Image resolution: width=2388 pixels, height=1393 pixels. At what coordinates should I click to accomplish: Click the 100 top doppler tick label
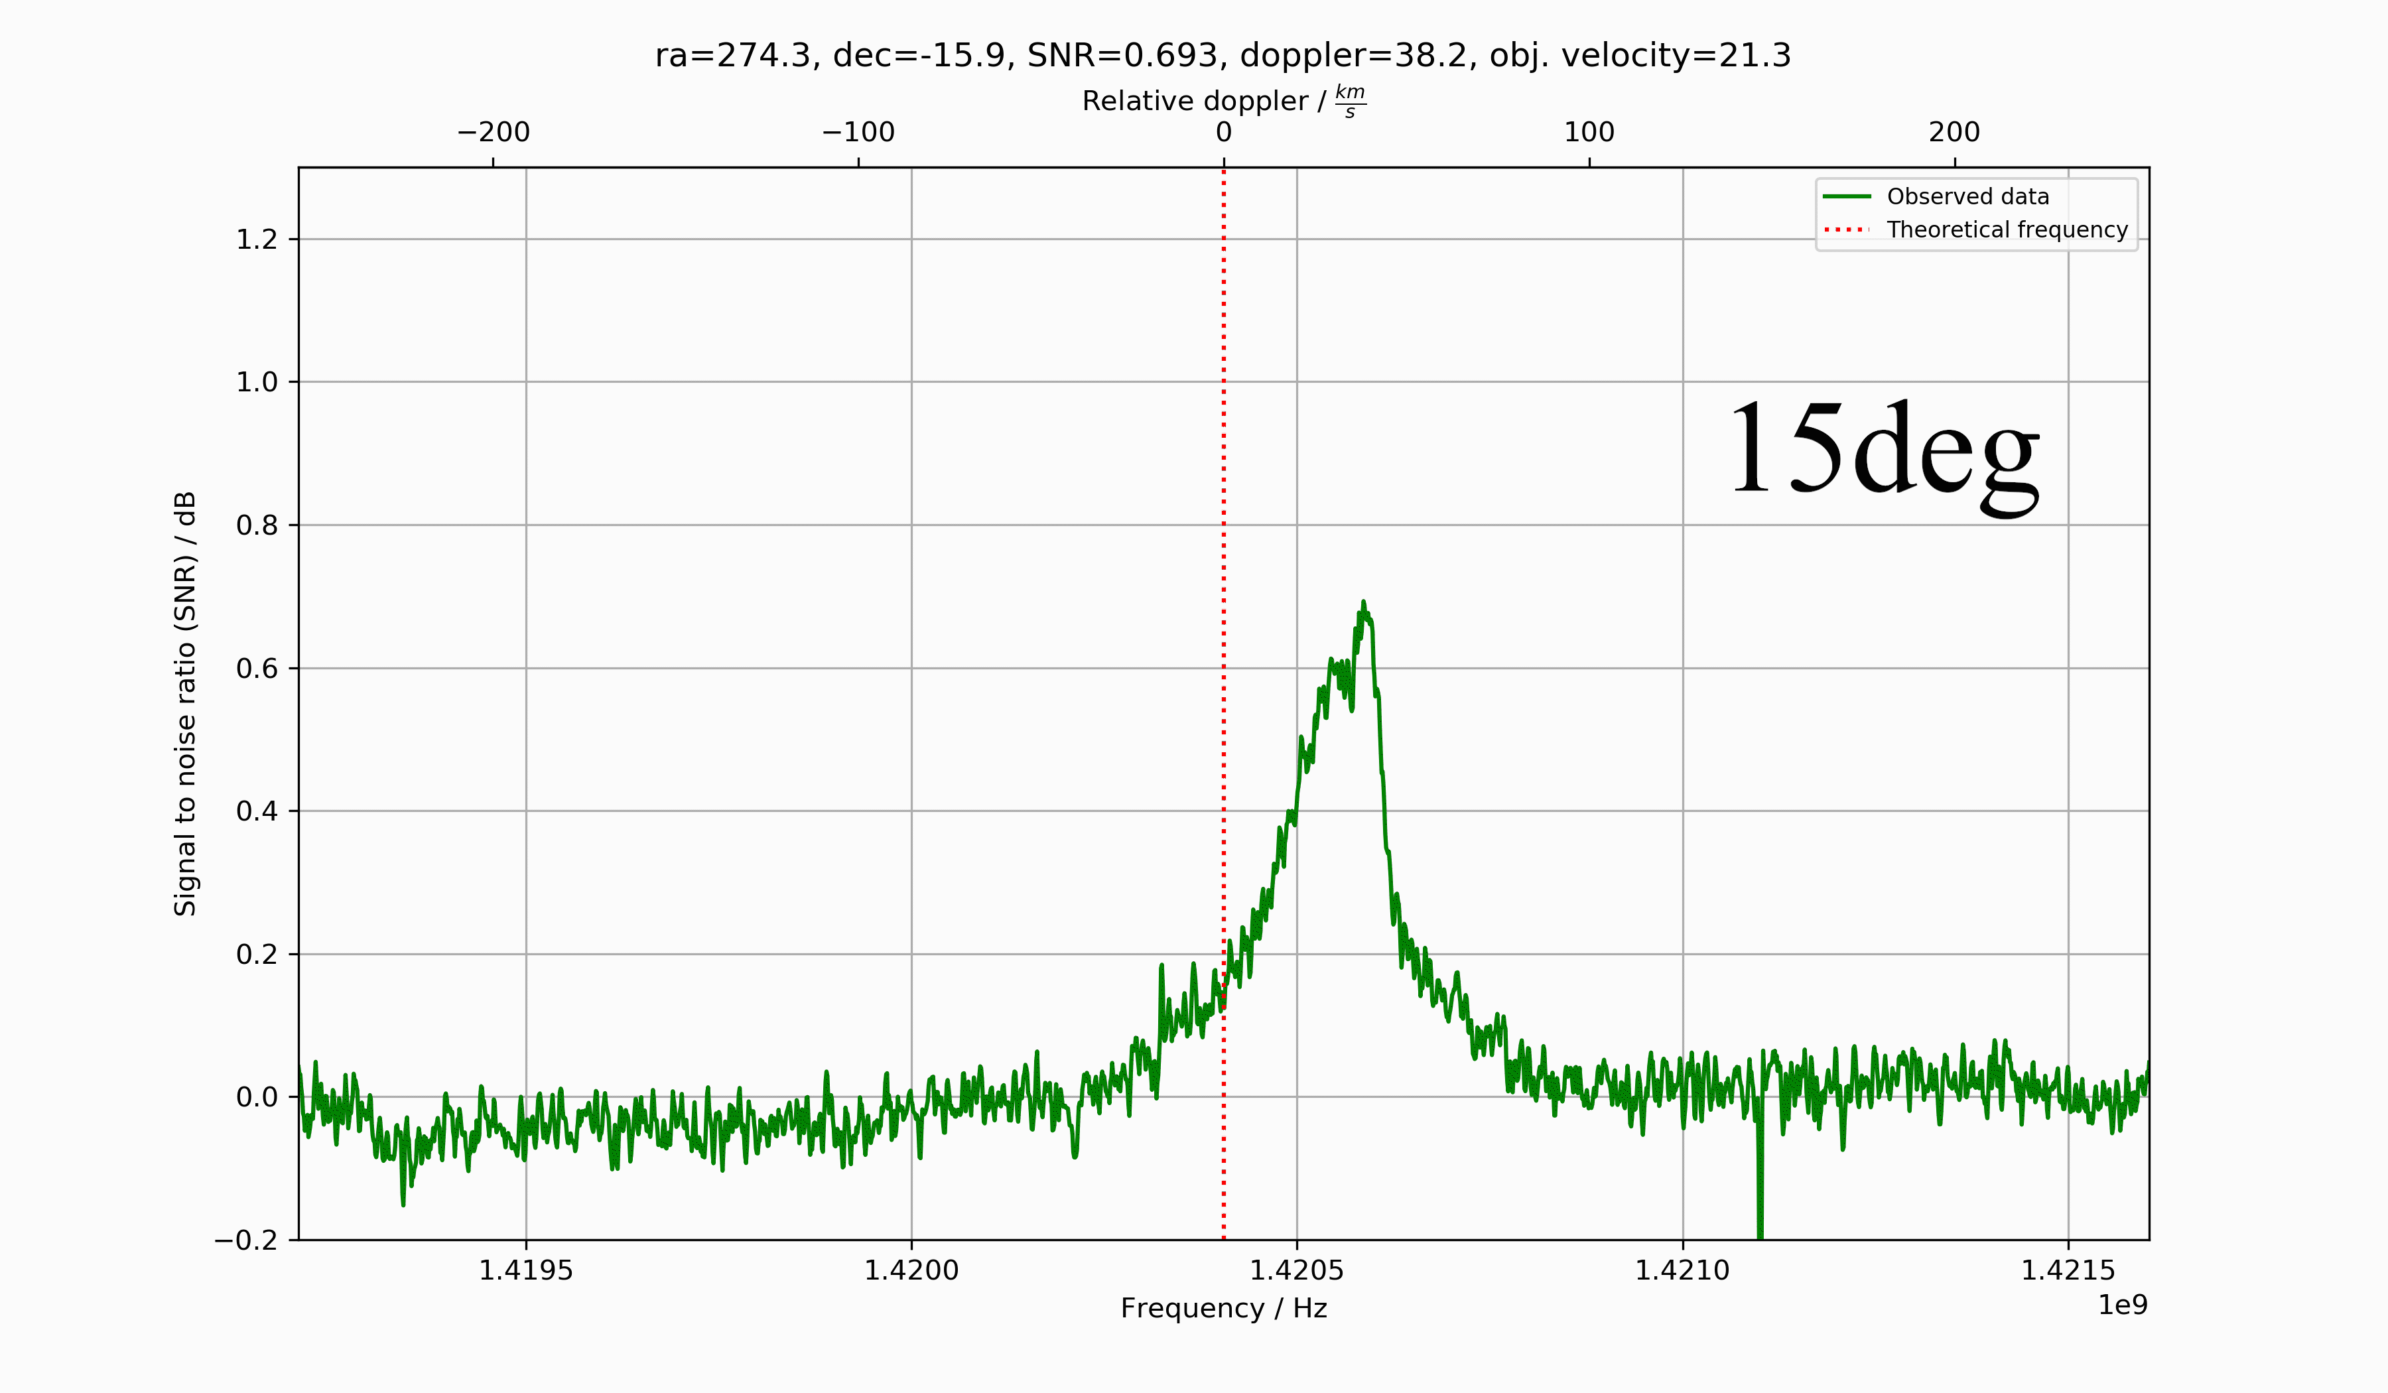[1589, 133]
